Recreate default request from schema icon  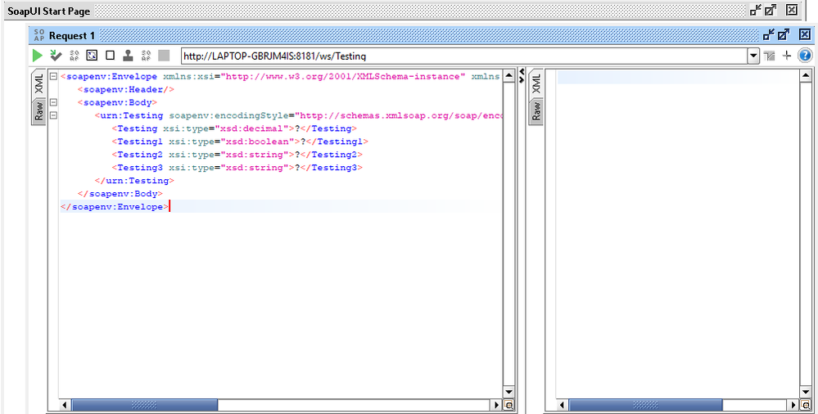[x=92, y=56]
